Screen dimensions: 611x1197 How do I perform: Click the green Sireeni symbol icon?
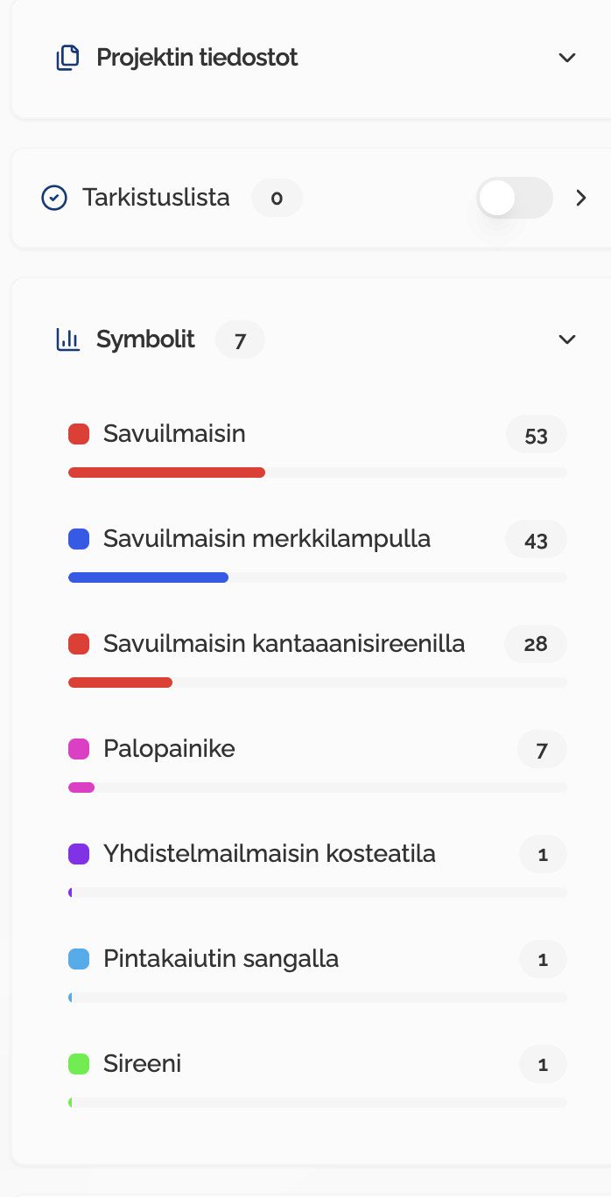(79, 1064)
